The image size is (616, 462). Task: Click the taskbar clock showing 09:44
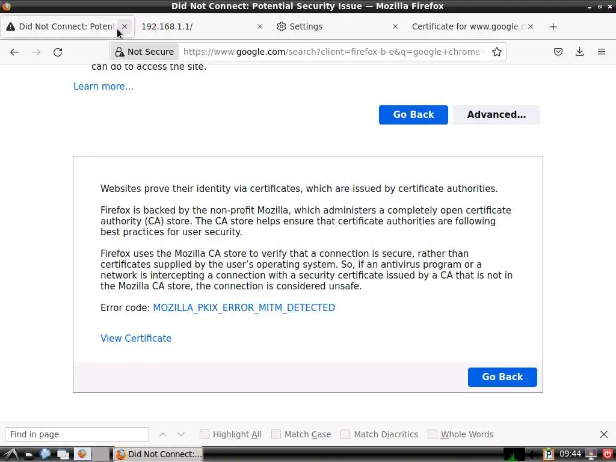point(570,454)
